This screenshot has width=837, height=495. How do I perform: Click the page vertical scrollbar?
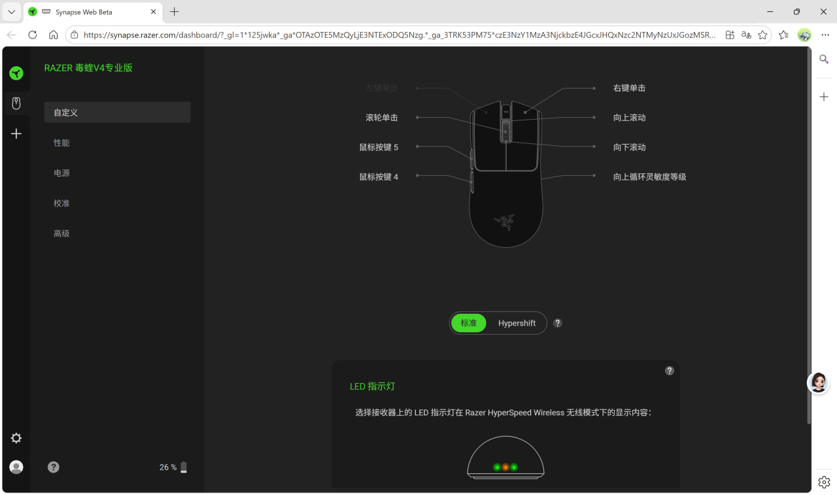(809, 235)
